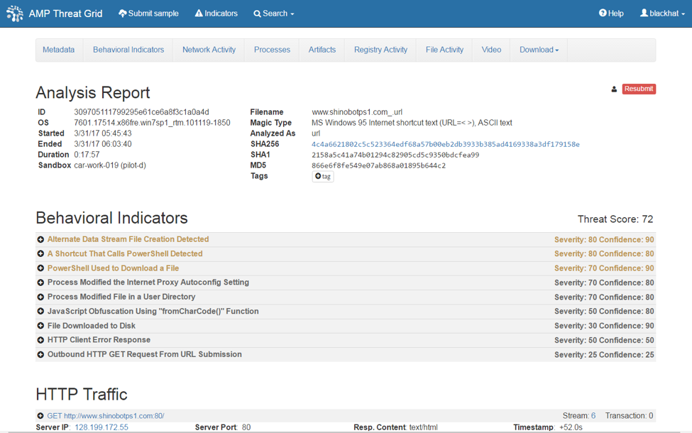This screenshot has width=692, height=433.
Task: Click the plus icon for File Downloaded to Disk
Action: 40,326
